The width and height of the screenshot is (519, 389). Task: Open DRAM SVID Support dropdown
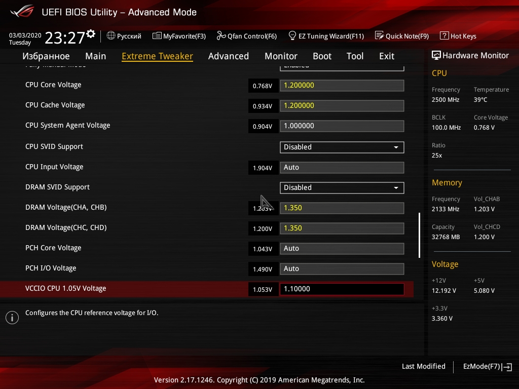click(342, 188)
